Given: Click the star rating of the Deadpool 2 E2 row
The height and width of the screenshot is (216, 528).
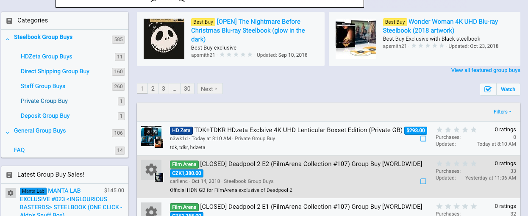Looking at the screenshot, I should tap(456, 163).
